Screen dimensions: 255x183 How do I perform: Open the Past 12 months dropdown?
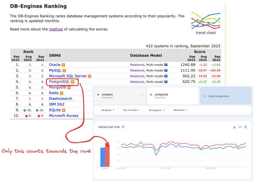[131, 110]
